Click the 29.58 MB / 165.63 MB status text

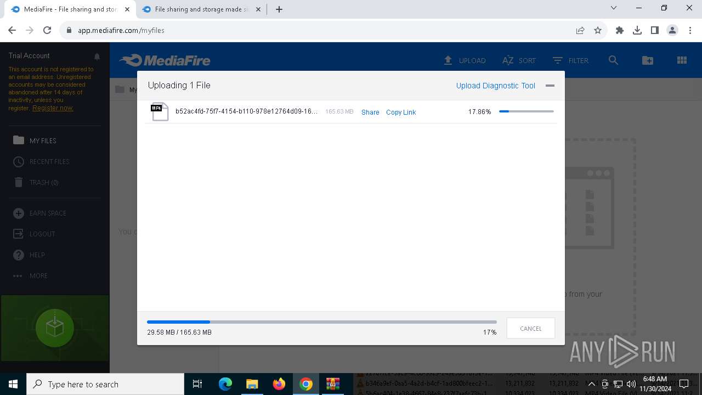[179, 332]
